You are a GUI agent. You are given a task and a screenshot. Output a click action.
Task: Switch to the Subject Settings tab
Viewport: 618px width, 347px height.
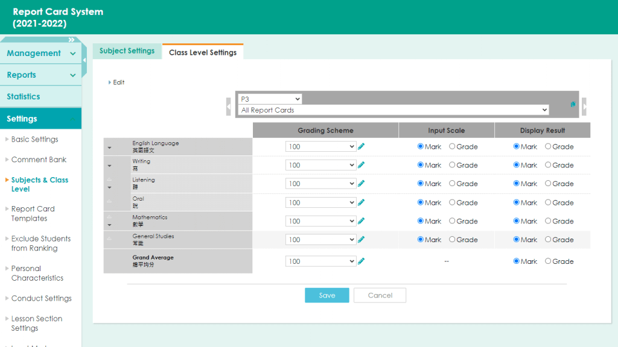[127, 51]
